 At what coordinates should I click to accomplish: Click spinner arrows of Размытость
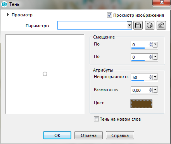pyautogui.click(x=151, y=90)
